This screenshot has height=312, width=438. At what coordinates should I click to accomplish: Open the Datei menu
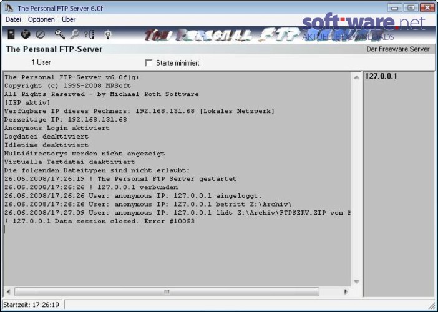[x=13, y=19]
